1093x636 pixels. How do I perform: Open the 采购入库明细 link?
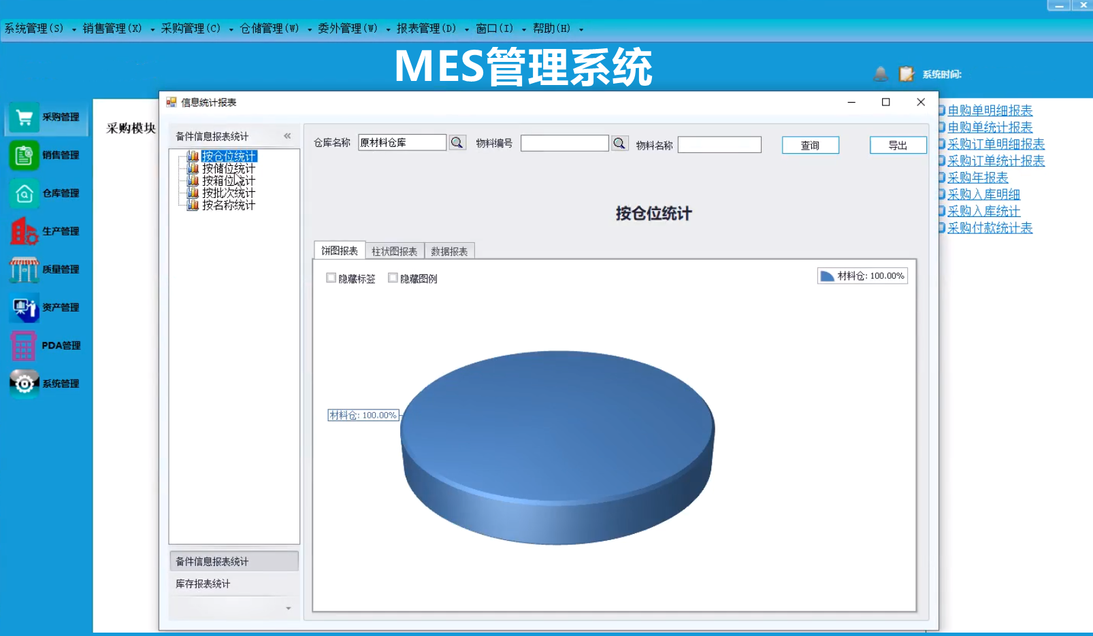(983, 195)
